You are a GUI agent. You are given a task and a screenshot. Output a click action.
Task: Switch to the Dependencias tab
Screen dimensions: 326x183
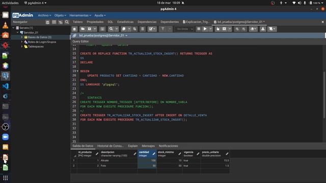147,22
